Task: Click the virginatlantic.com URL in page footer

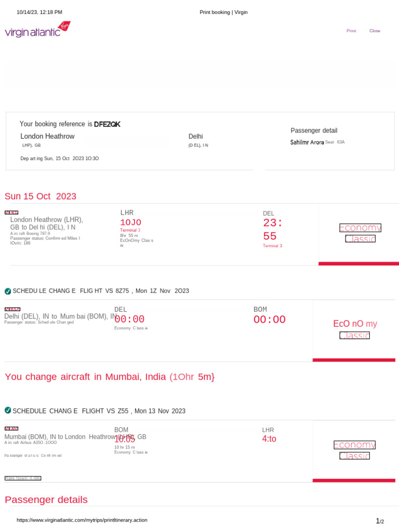Action: [82, 520]
